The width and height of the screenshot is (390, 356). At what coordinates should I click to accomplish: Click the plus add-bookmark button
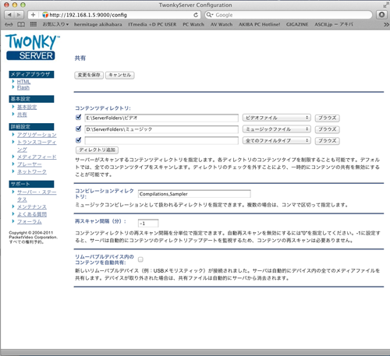(x=33, y=15)
